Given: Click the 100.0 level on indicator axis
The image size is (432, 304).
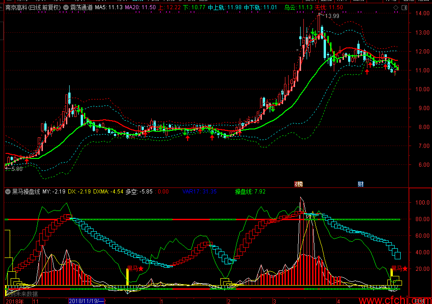Looking at the screenshot, I should 422,202.
